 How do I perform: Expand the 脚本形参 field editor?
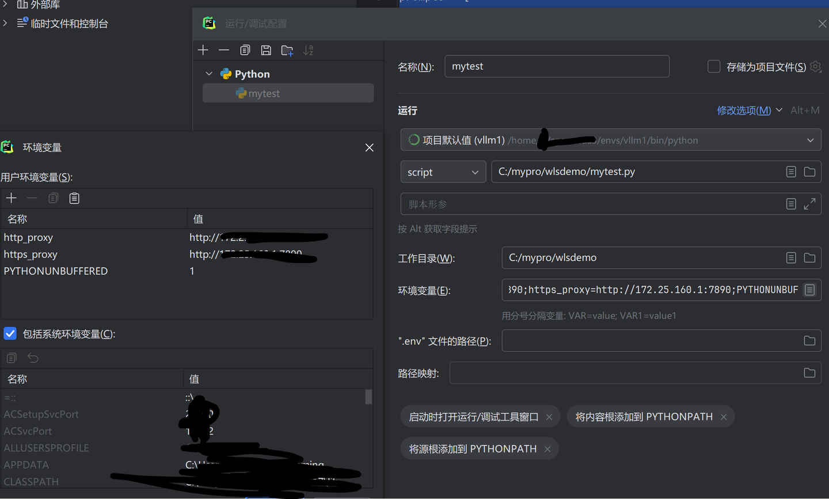pyautogui.click(x=809, y=204)
